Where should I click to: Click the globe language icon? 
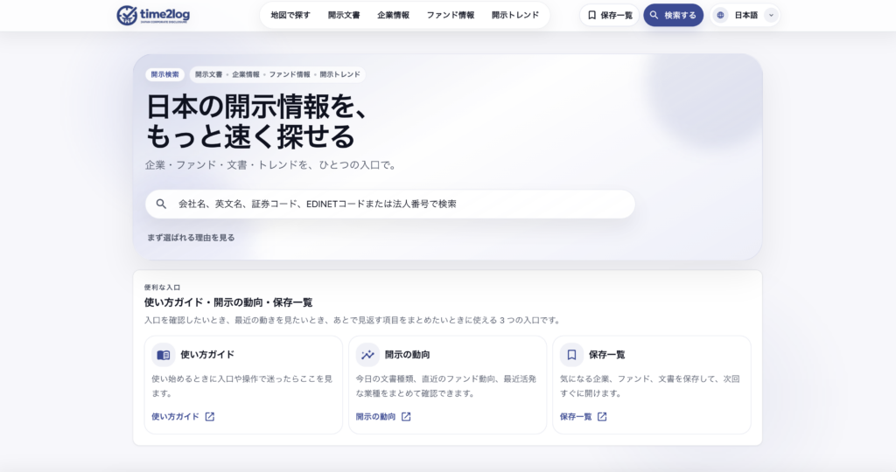pos(721,16)
